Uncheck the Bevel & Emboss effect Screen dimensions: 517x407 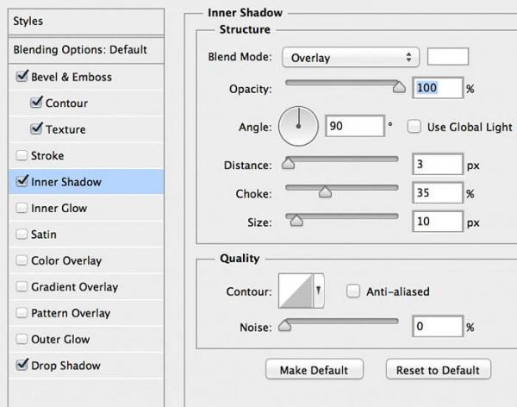[x=22, y=77]
